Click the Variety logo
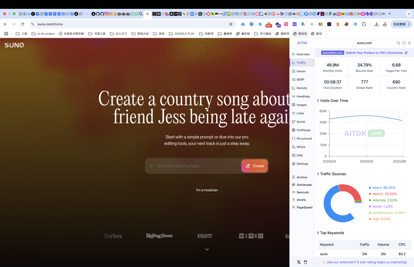The height and width of the screenshot is (267, 414). click(x=205, y=236)
